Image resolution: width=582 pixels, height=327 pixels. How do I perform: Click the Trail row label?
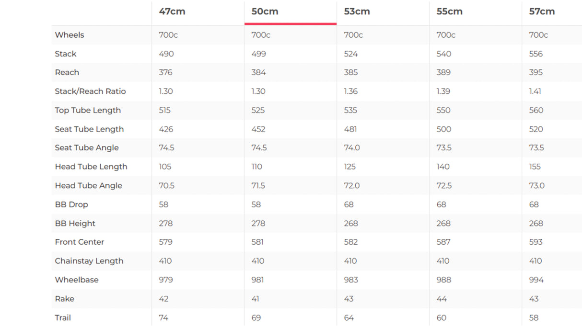(x=63, y=318)
